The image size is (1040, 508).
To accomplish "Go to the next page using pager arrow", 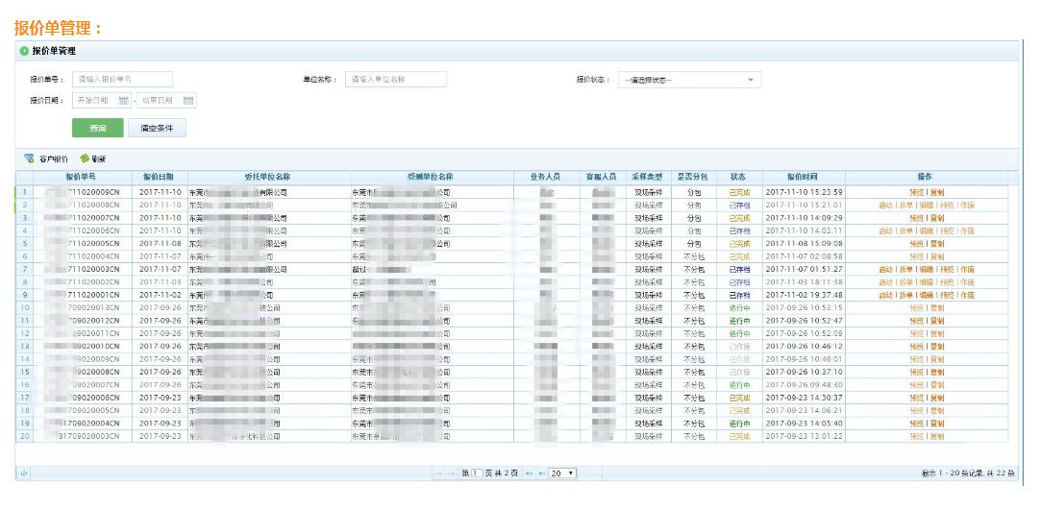I will point(529,473).
